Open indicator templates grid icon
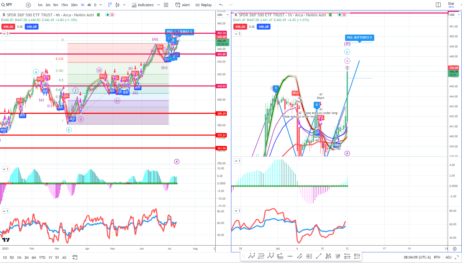Image resolution: width=462 pixels, height=263 pixels. [x=166, y=5]
